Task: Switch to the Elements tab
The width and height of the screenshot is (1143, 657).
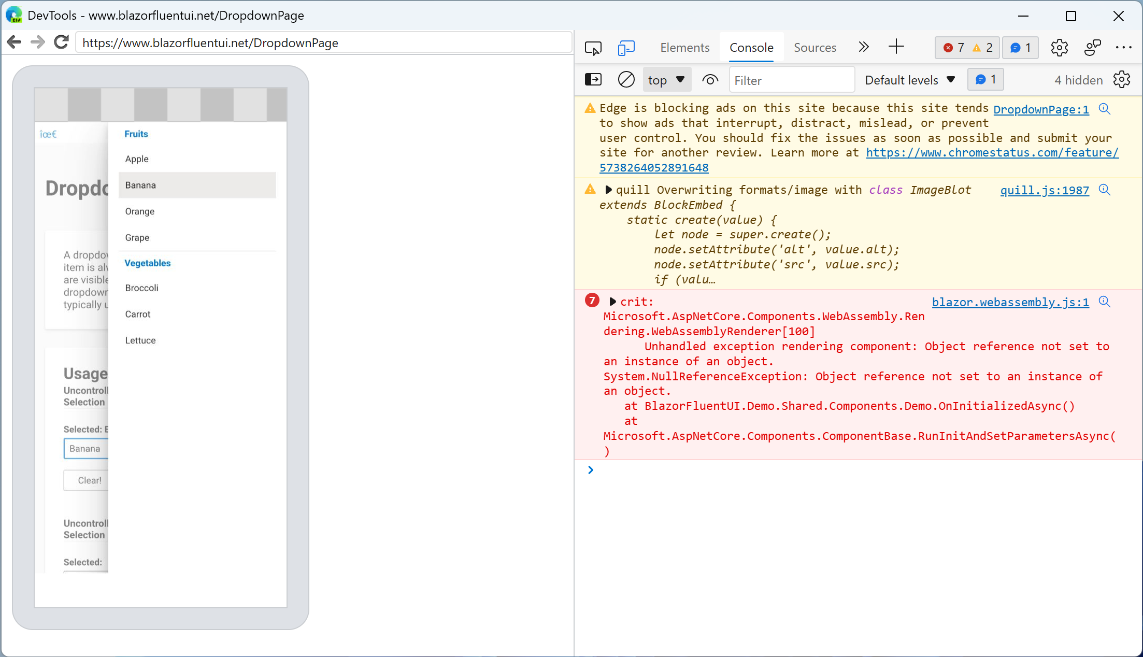Action: [684, 47]
